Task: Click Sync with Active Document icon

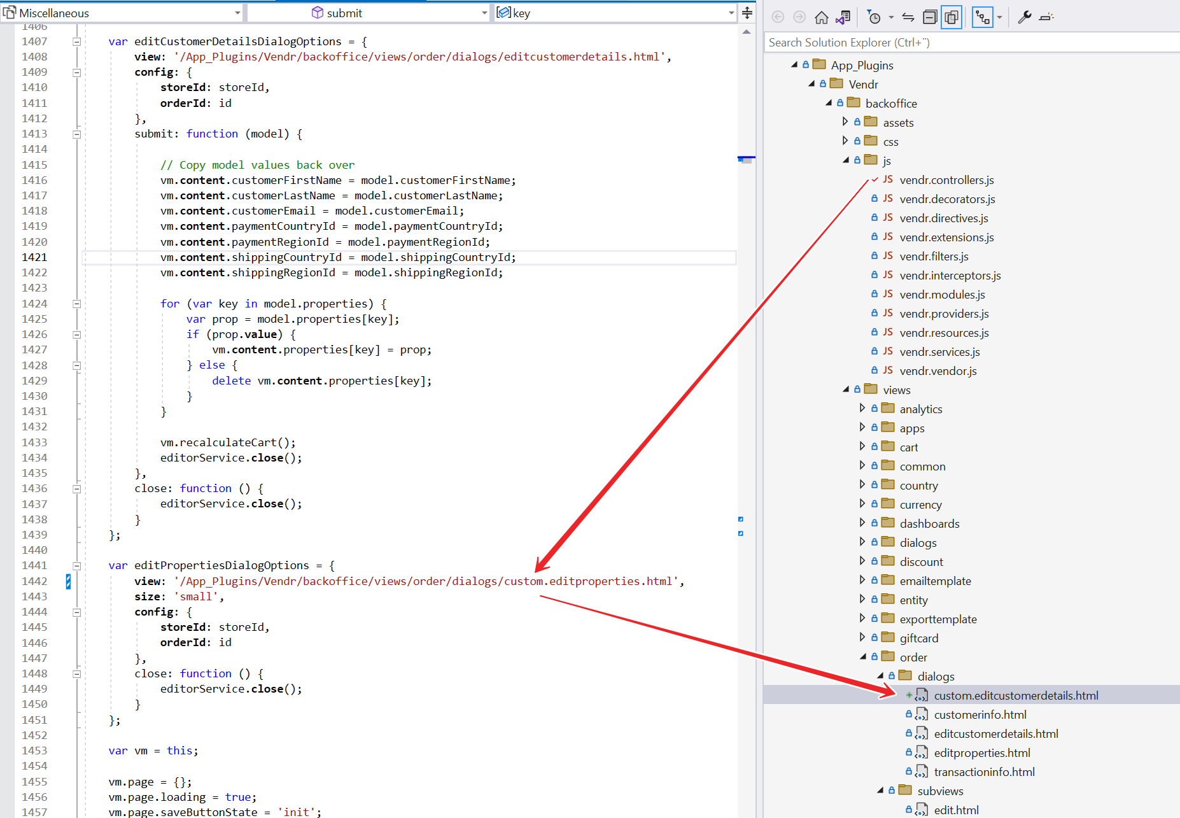Action: (x=908, y=17)
